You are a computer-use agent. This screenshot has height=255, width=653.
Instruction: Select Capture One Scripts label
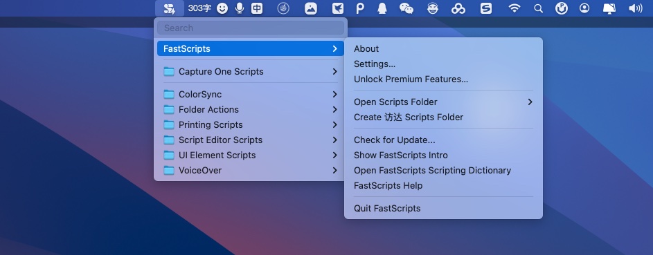point(221,71)
